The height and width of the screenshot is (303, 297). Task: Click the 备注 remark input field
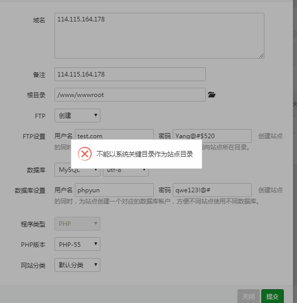tap(130, 74)
